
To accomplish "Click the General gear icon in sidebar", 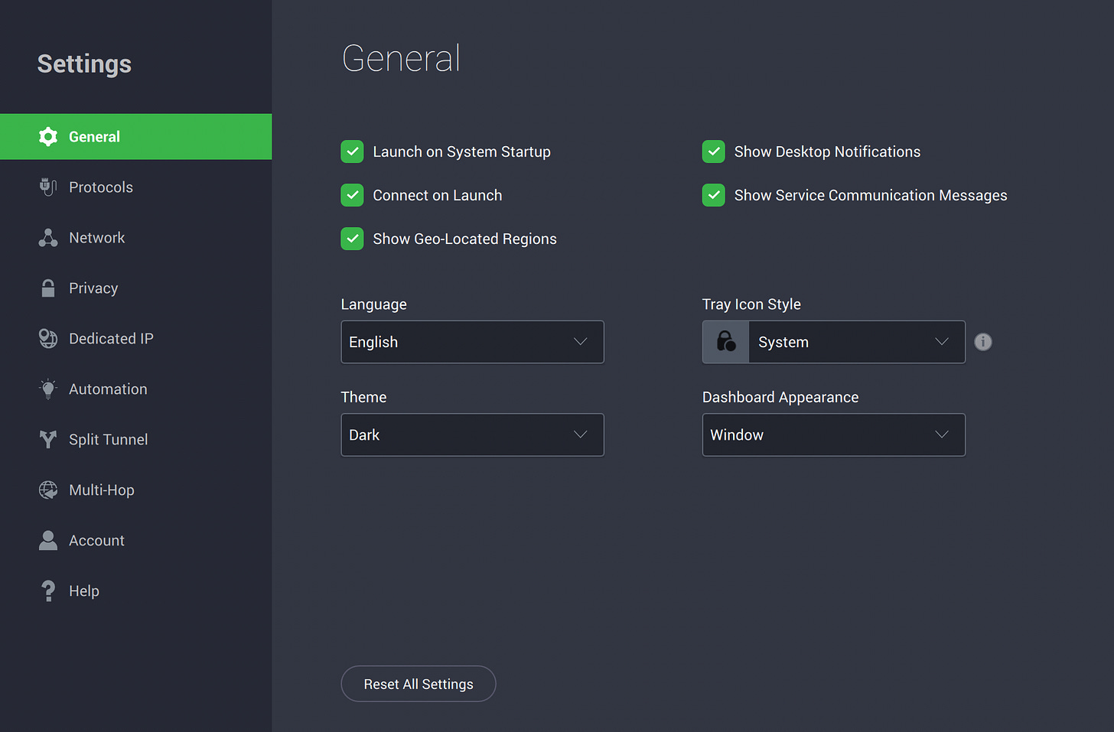I will (x=48, y=137).
